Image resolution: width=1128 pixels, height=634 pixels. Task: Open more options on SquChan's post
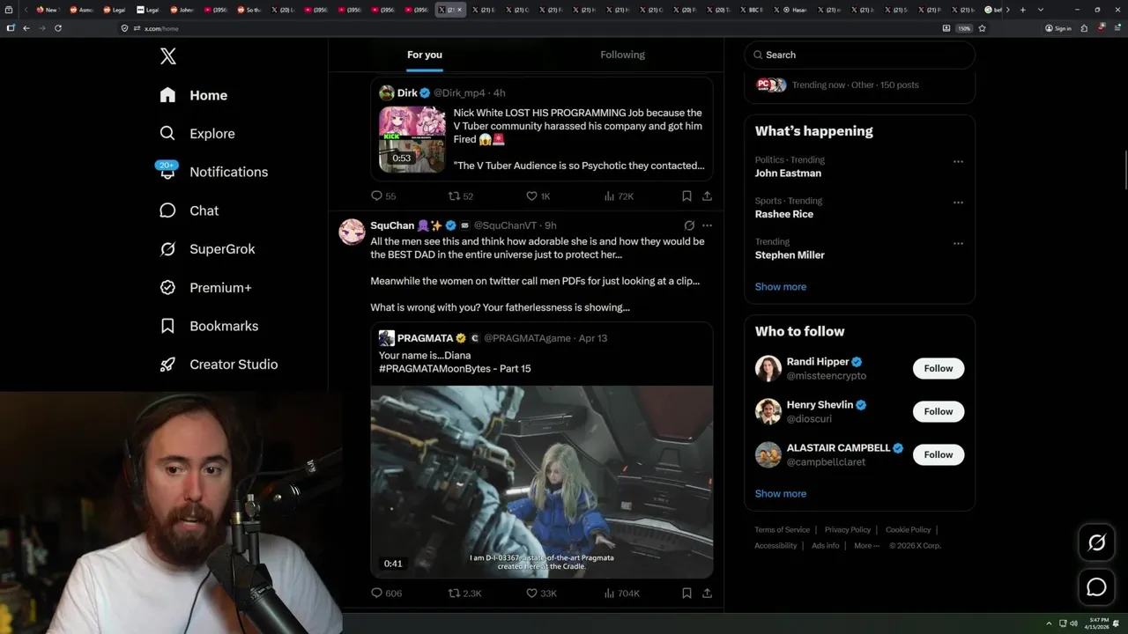point(707,225)
